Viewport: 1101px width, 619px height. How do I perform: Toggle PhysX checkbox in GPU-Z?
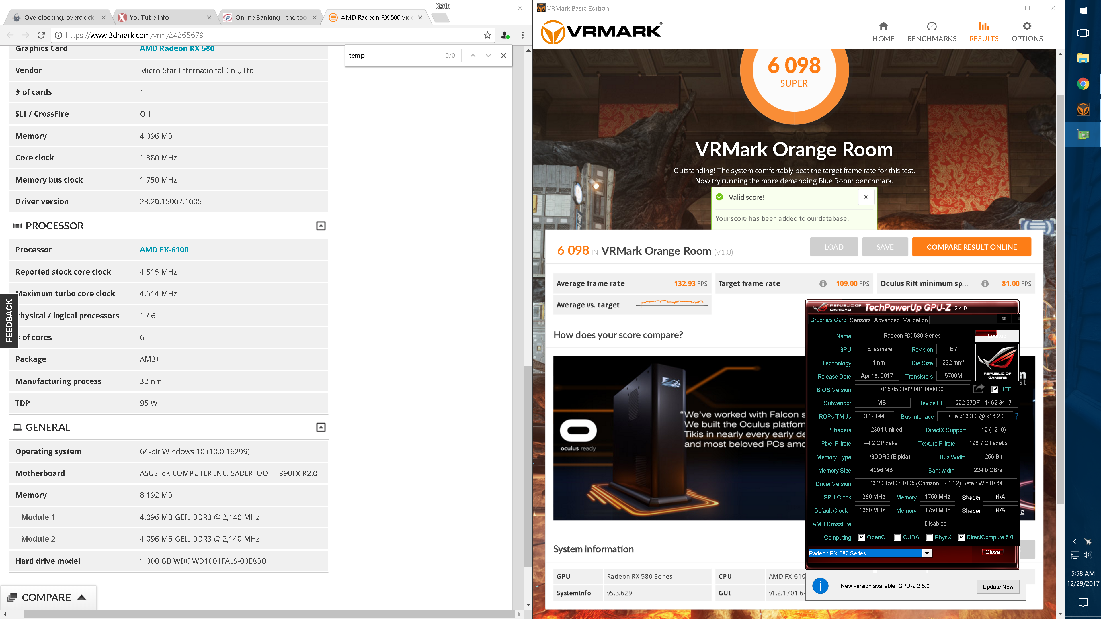pos(929,537)
